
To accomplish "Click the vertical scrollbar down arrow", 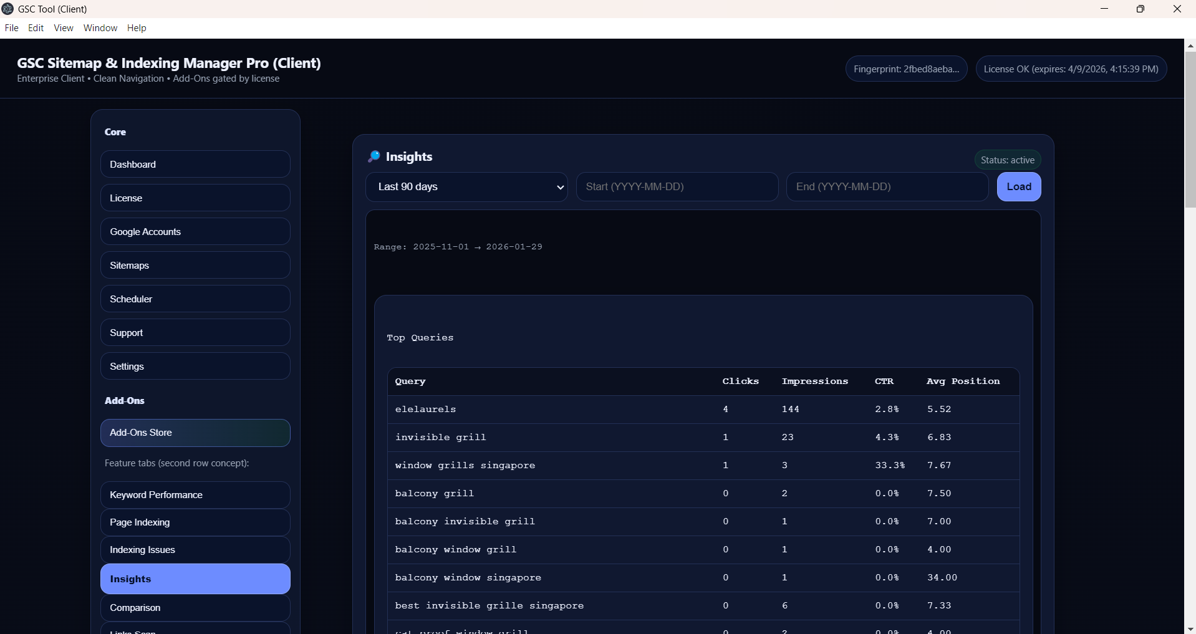I will 1190,628.
